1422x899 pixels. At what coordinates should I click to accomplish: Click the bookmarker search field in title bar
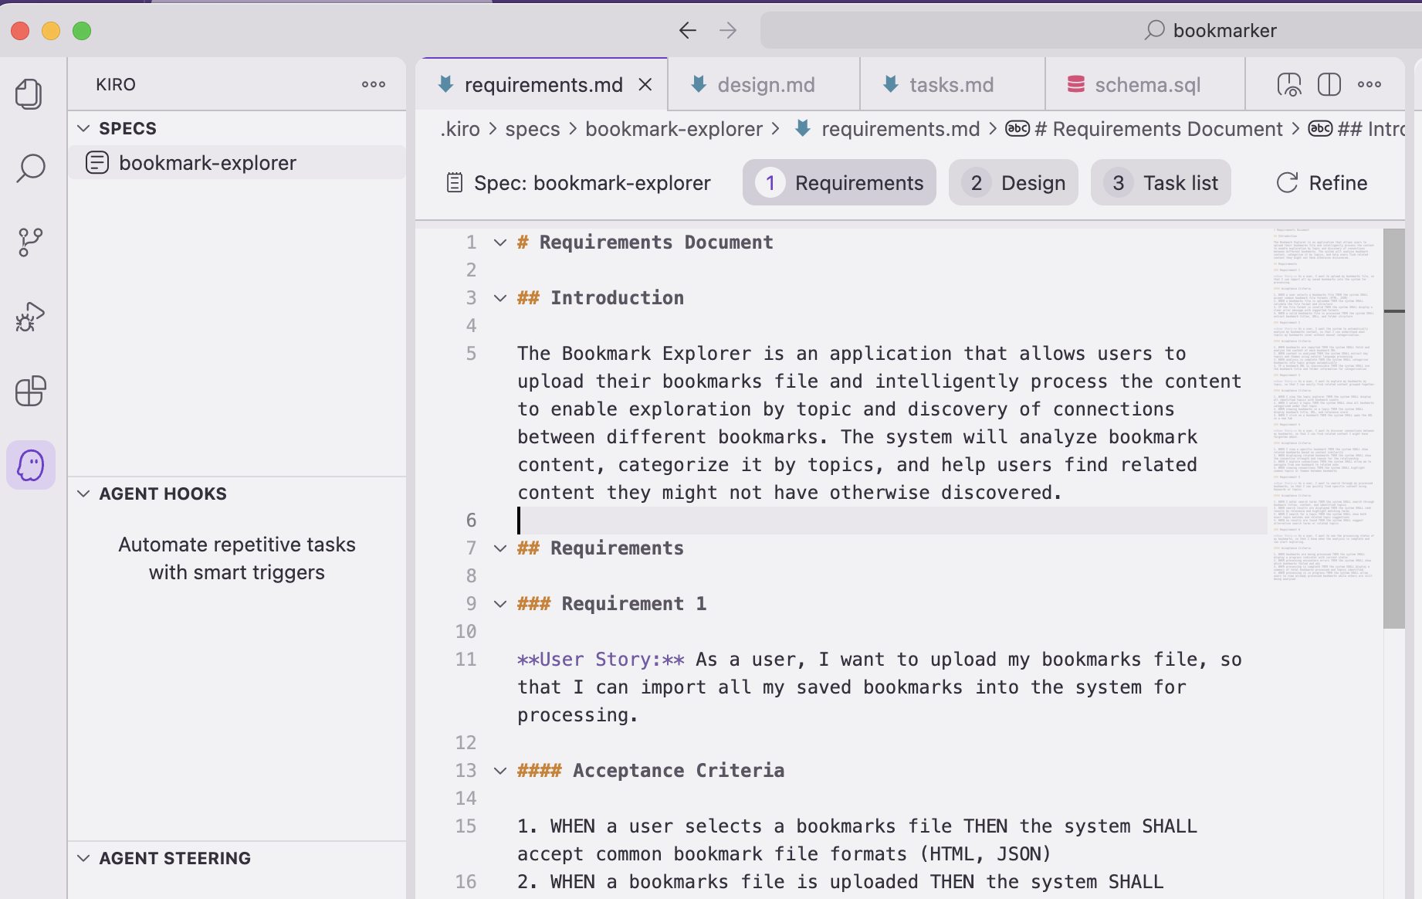[x=1090, y=30]
